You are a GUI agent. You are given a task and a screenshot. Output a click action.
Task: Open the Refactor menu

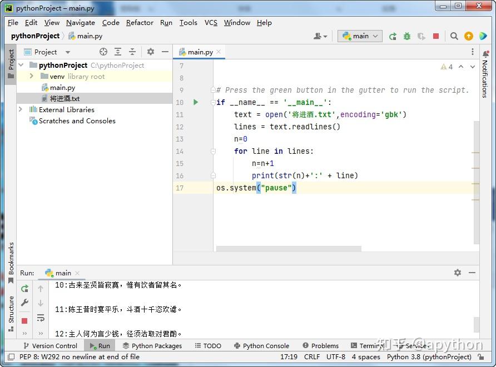tap(139, 23)
